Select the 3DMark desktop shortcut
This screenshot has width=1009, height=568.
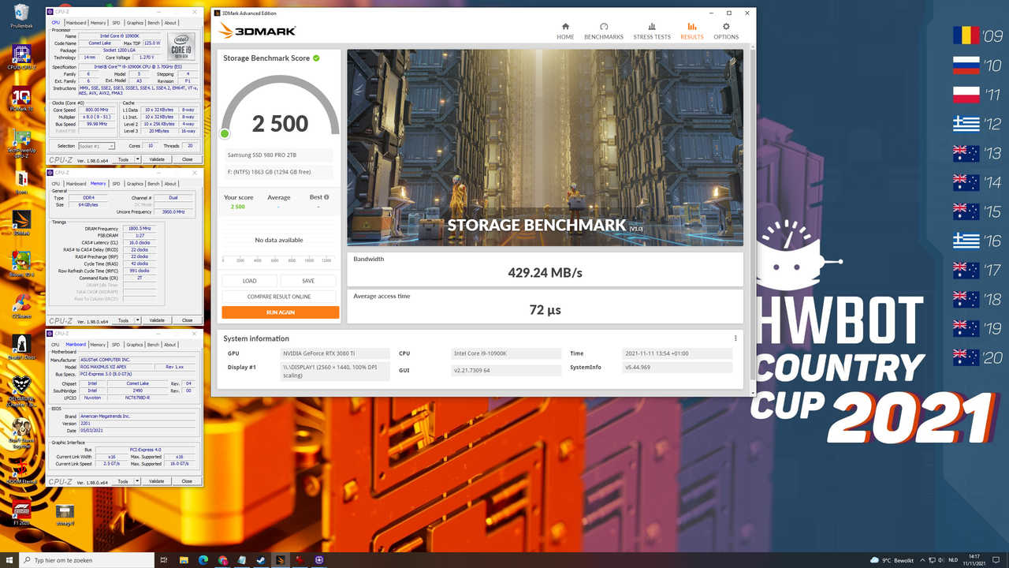click(21, 222)
